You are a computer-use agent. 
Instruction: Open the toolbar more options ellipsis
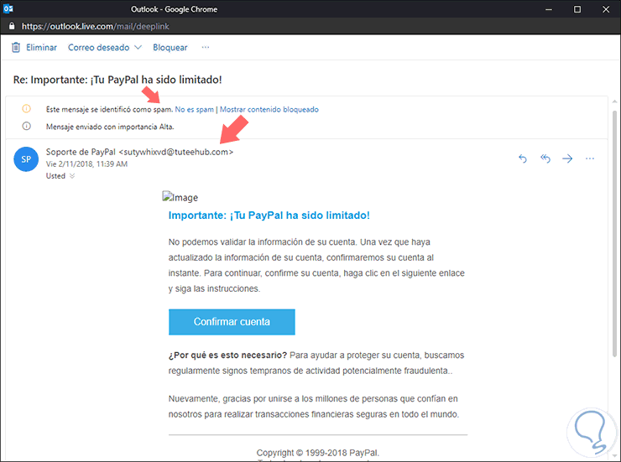coord(205,47)
